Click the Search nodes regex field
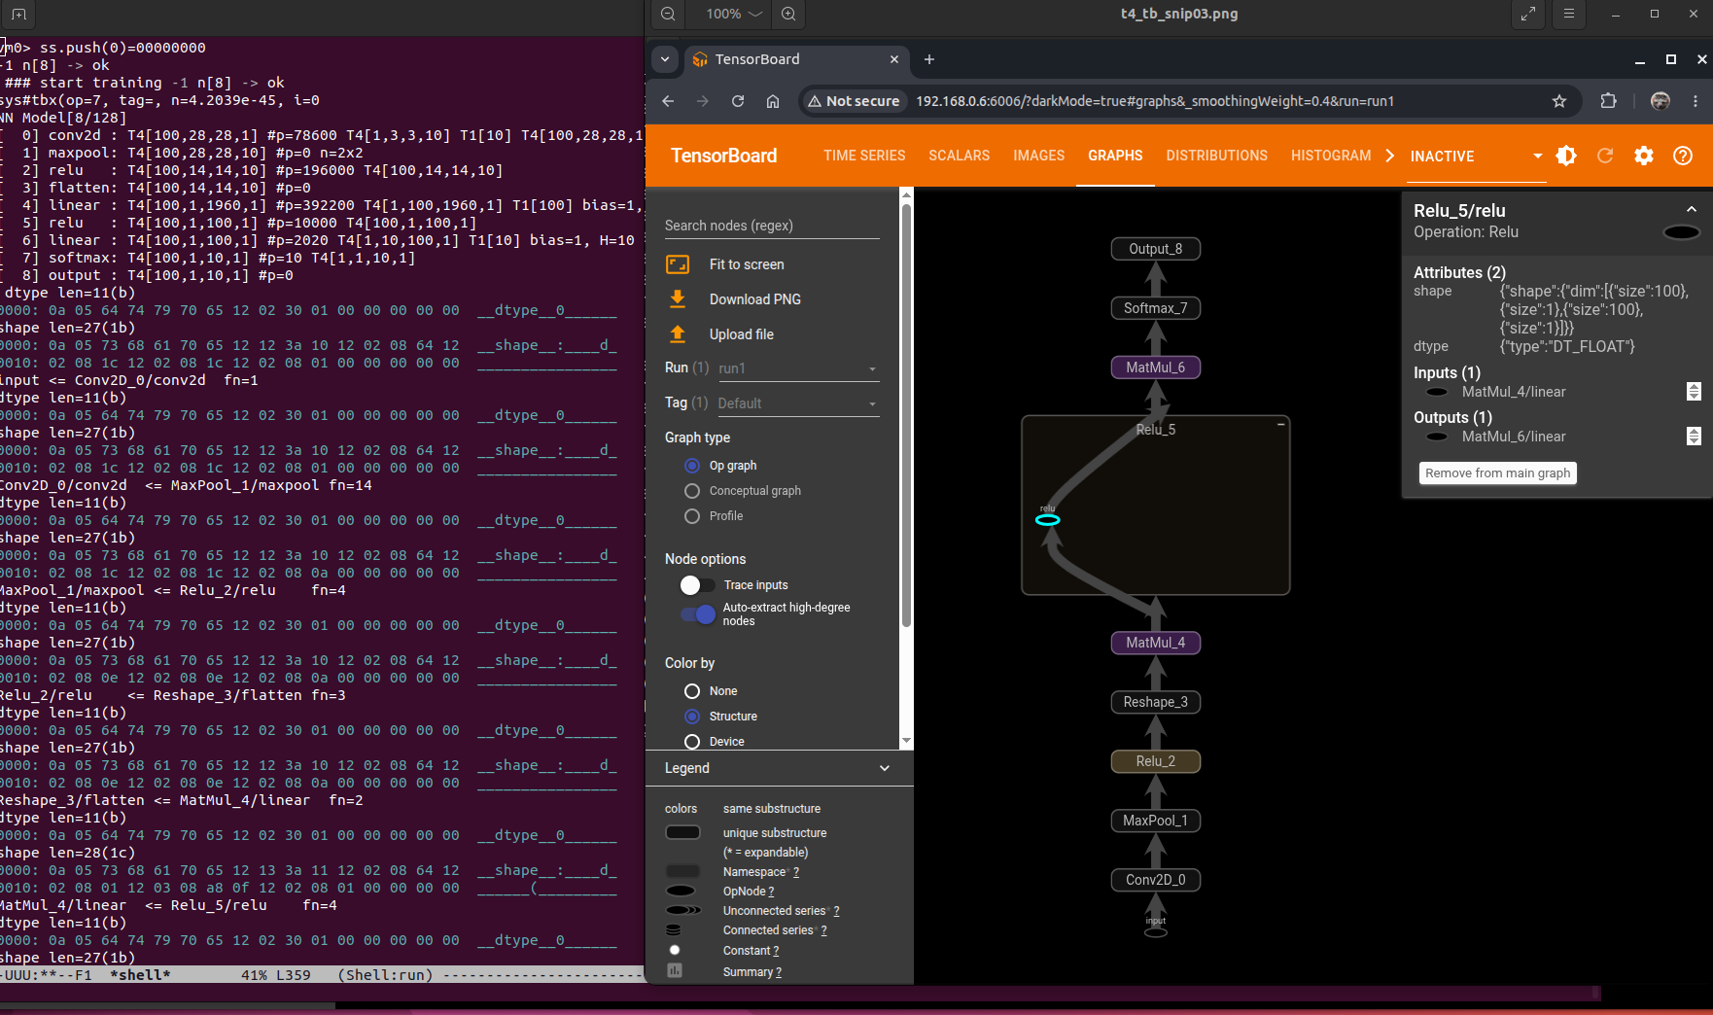Image resolution: width=1713 pixels, height=1015 pixels. click(x=772, y=226)
